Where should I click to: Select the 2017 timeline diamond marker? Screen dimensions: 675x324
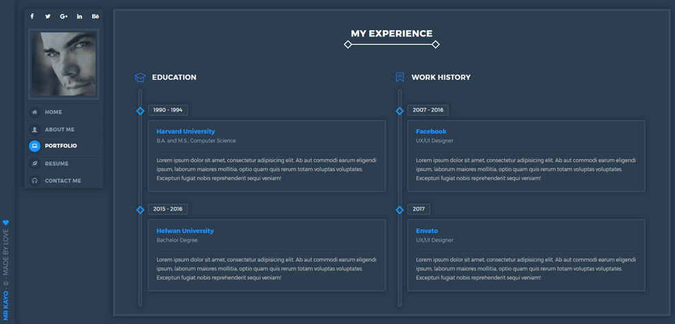click(x=399, y=210)
